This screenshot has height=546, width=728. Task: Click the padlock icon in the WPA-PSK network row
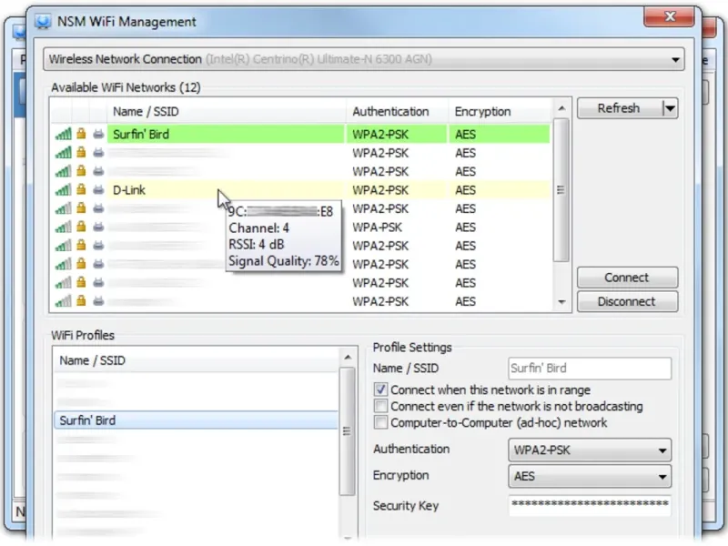click(x=81, y=227)
